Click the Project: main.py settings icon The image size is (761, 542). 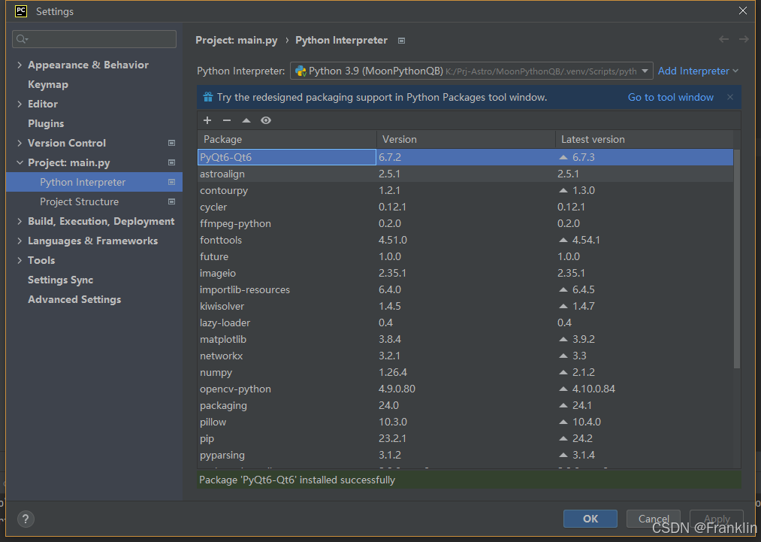tap(172, 162)
